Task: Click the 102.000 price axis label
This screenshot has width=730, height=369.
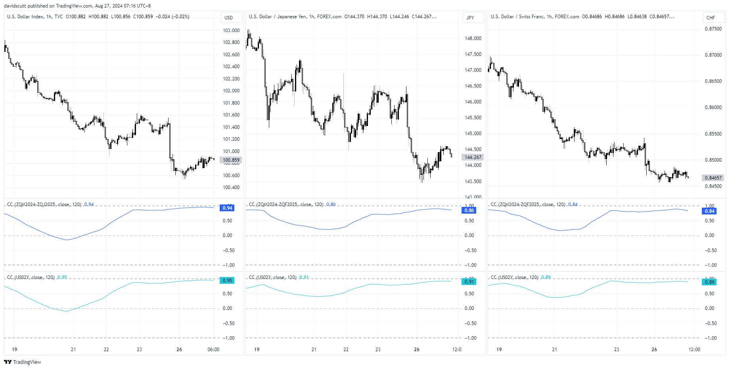Action: (x=231, y=91)
